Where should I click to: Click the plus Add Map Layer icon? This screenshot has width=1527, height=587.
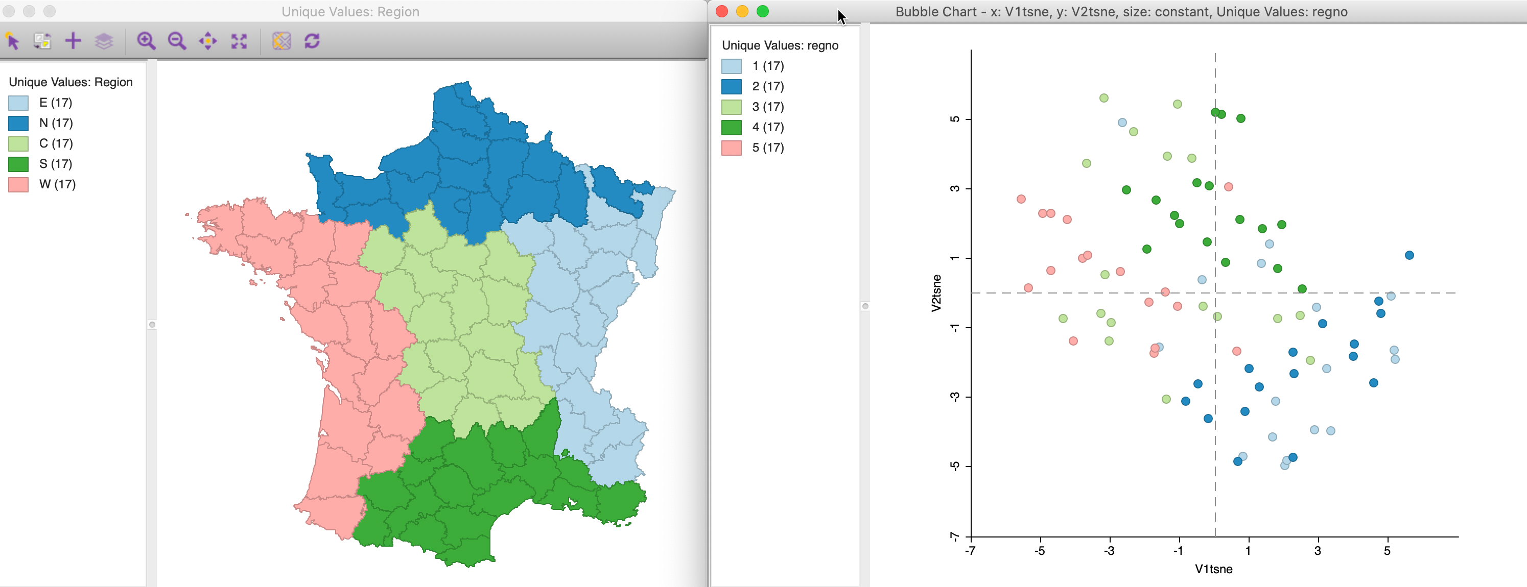(x=73, y=41)
